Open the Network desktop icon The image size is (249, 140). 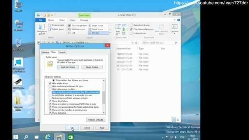pyautogui.click(x=19, y=25)
